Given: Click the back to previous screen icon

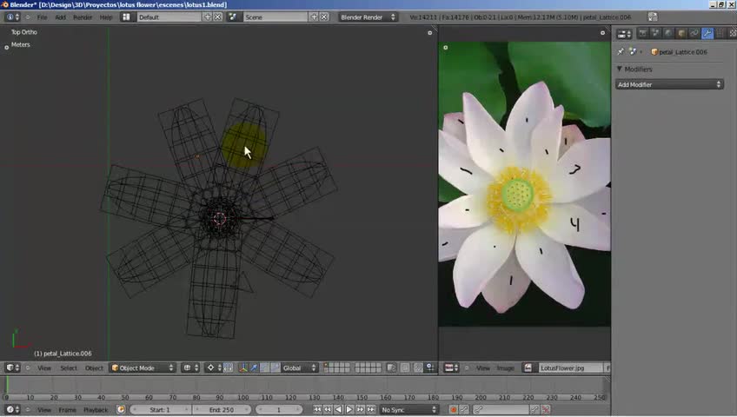Looking at the screenshot, I should pyautogui.click(x=653, y=17).
